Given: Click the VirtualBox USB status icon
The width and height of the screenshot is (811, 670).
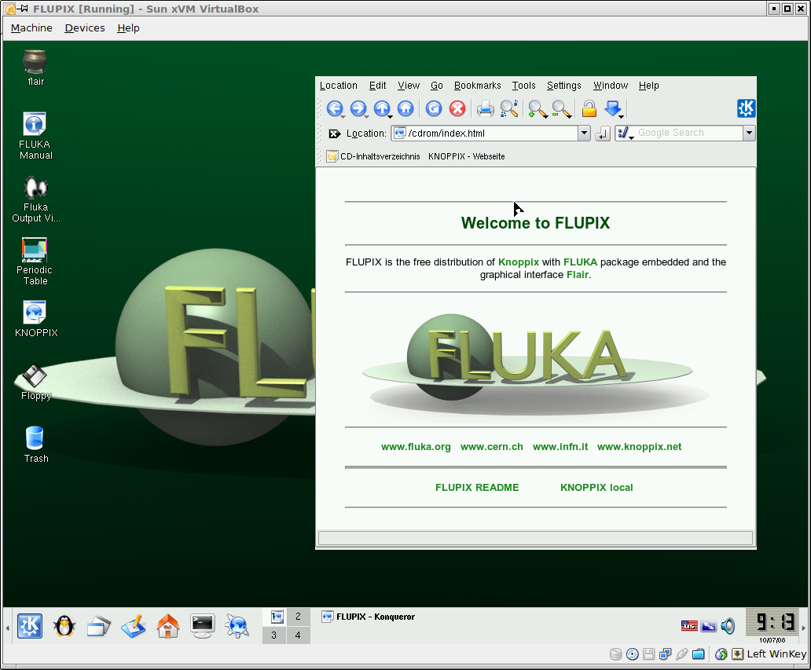Looking at the screenshot, I should click(x=681, y=654).
